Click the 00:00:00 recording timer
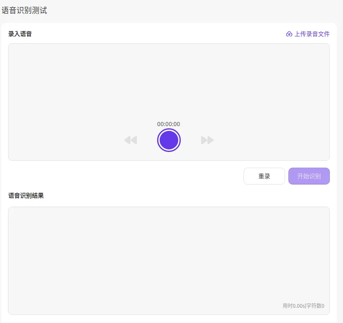The width and height of the screenshot is (343, 323). point(169,124)
